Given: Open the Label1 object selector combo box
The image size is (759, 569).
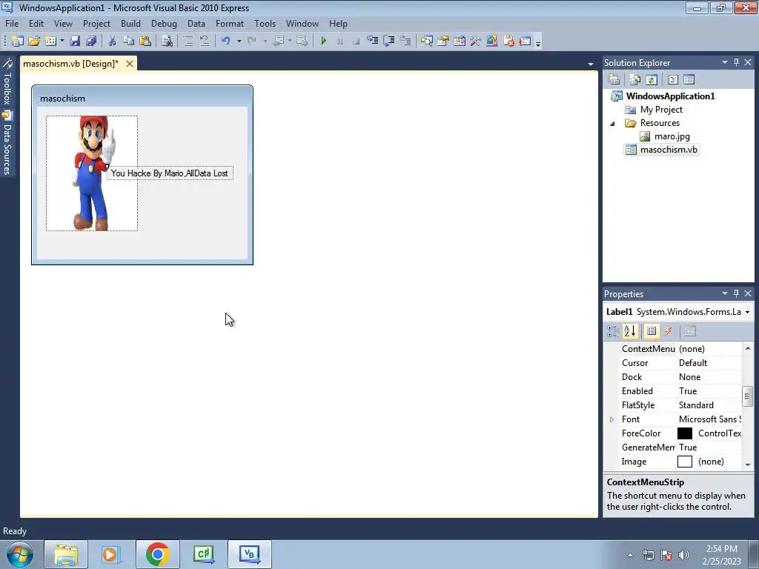Looking at the screenshot, I should click(678, 312).
